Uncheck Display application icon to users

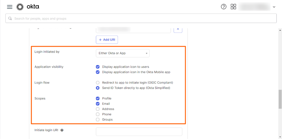coord(98,67)
